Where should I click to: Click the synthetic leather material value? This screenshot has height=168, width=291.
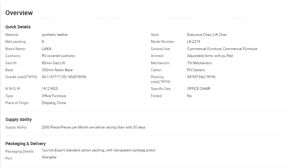click(x=55, y=35)
